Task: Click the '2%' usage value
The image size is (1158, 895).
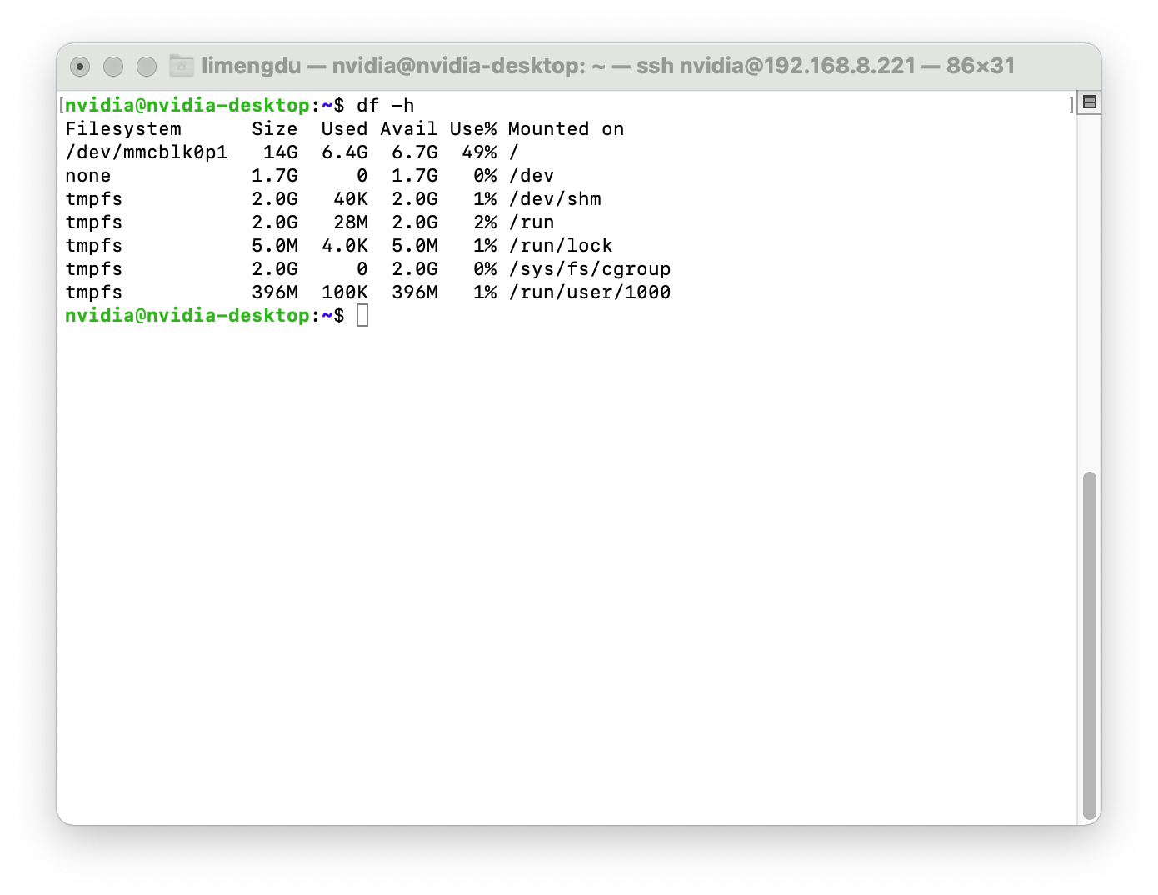Action: [484, 222]
